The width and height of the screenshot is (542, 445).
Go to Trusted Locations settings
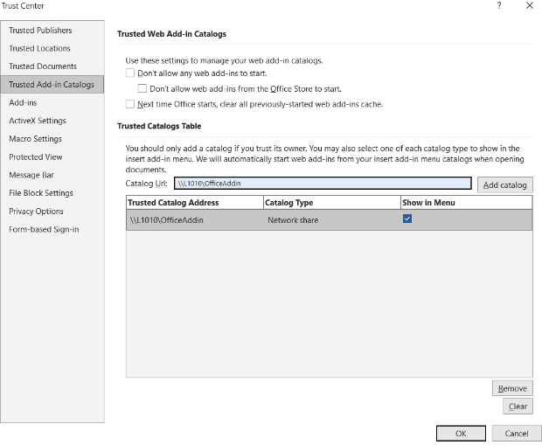click(39, 48)
